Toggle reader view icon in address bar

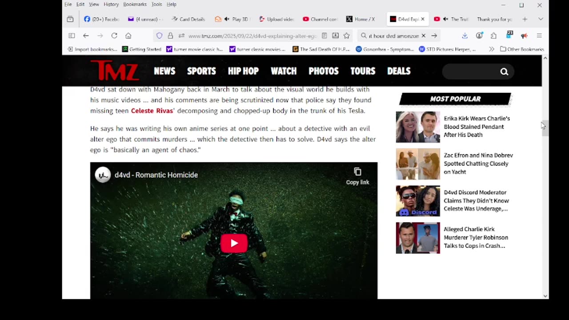(325, 36)
